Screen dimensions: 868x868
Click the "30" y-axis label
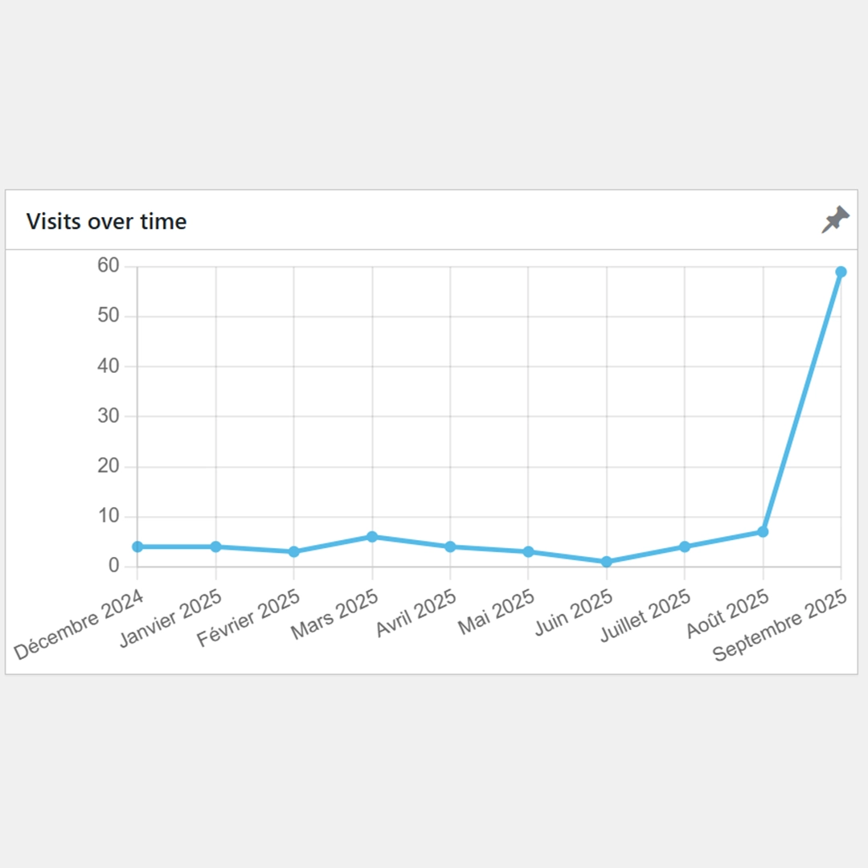(x=108, y=416)
